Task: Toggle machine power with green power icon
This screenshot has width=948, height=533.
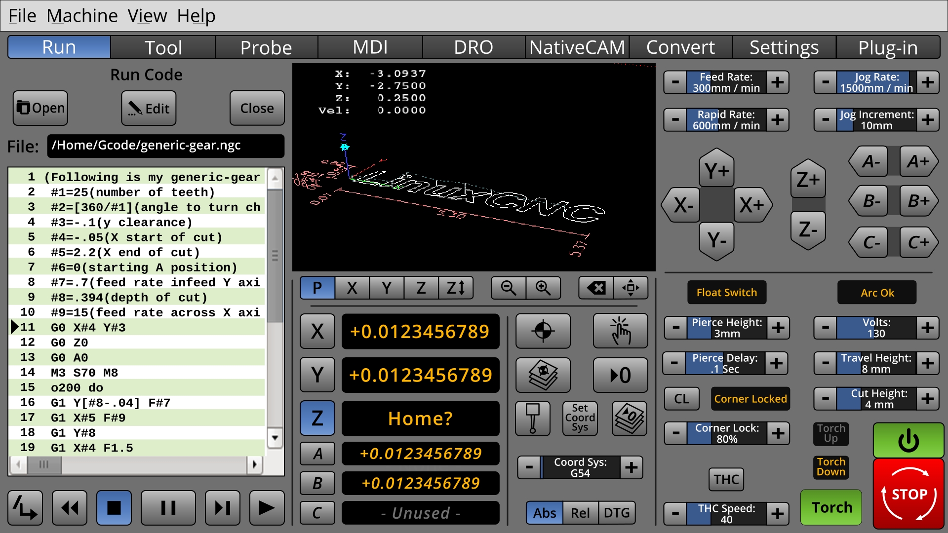Action: pos(908,440)
